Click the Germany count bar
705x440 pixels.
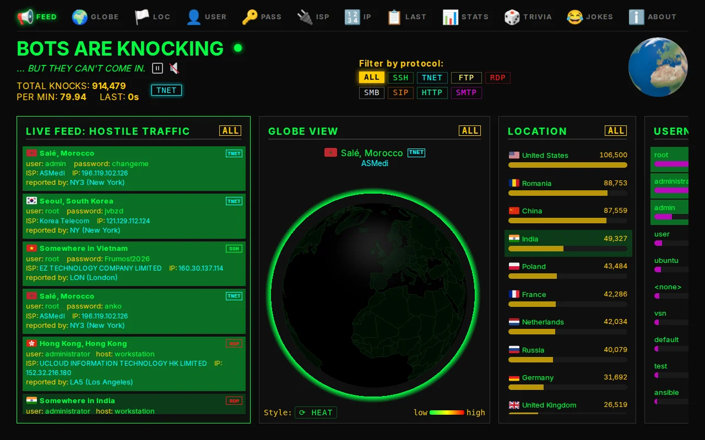point(568,387)
